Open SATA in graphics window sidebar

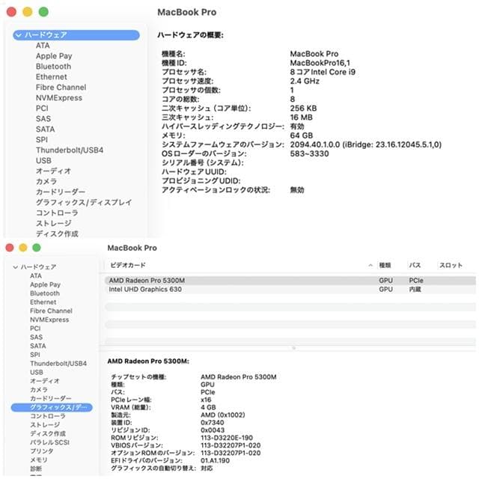(x=38, y=346)
